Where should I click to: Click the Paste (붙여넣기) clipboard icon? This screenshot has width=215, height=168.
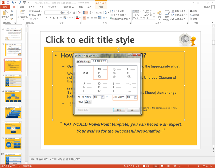(5, 13)
